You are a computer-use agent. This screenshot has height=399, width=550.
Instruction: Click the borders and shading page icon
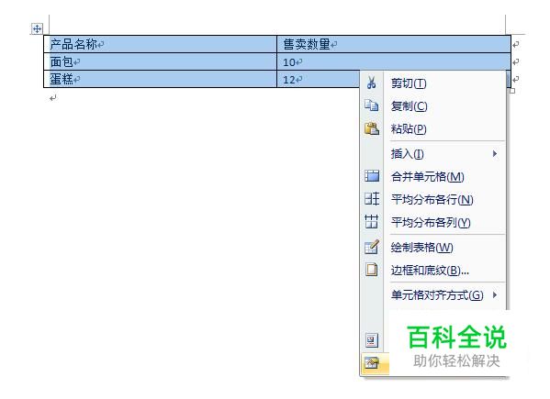372,270
